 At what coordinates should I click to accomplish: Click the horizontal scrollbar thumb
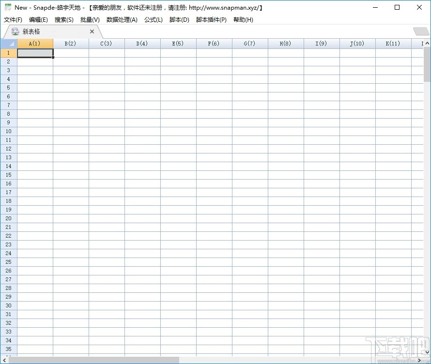94,360
